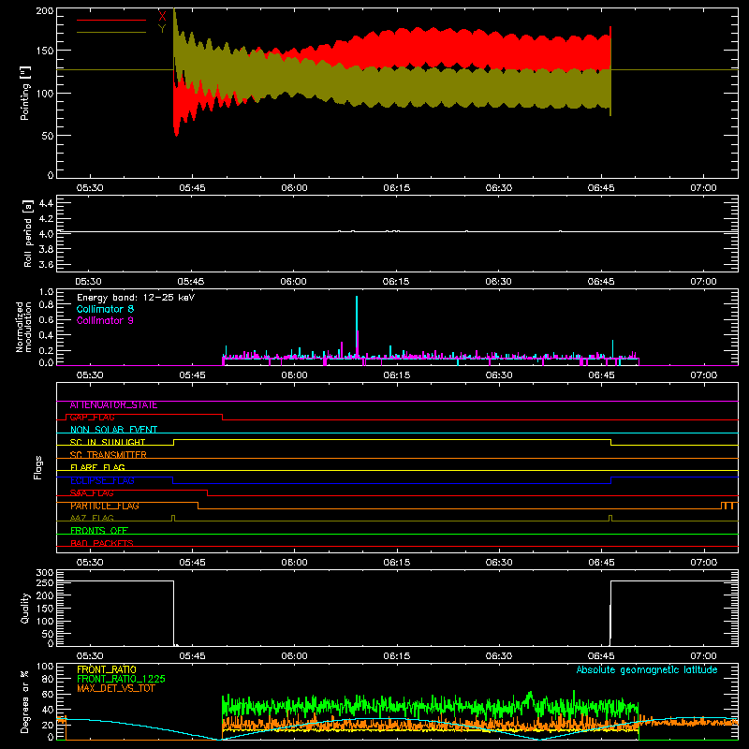Click the cyan 'Collimator 8' legend entry
Viewport: 749px width, 749px height.
tap(105, 309)
